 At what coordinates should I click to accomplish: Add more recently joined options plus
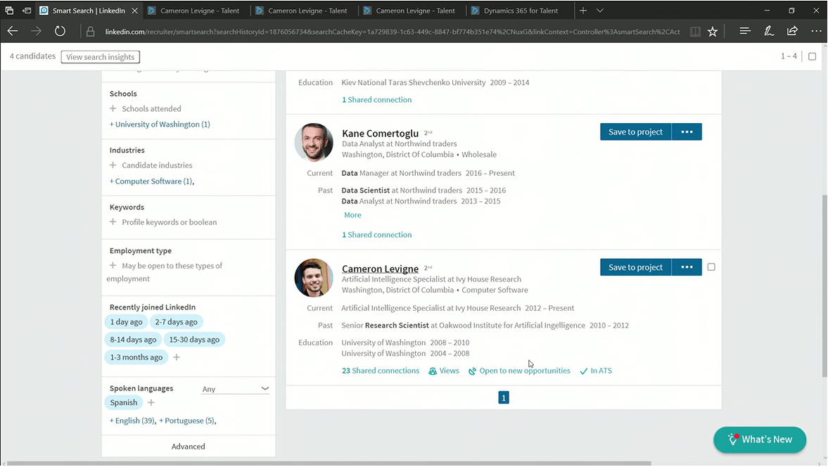coord(177,357)
